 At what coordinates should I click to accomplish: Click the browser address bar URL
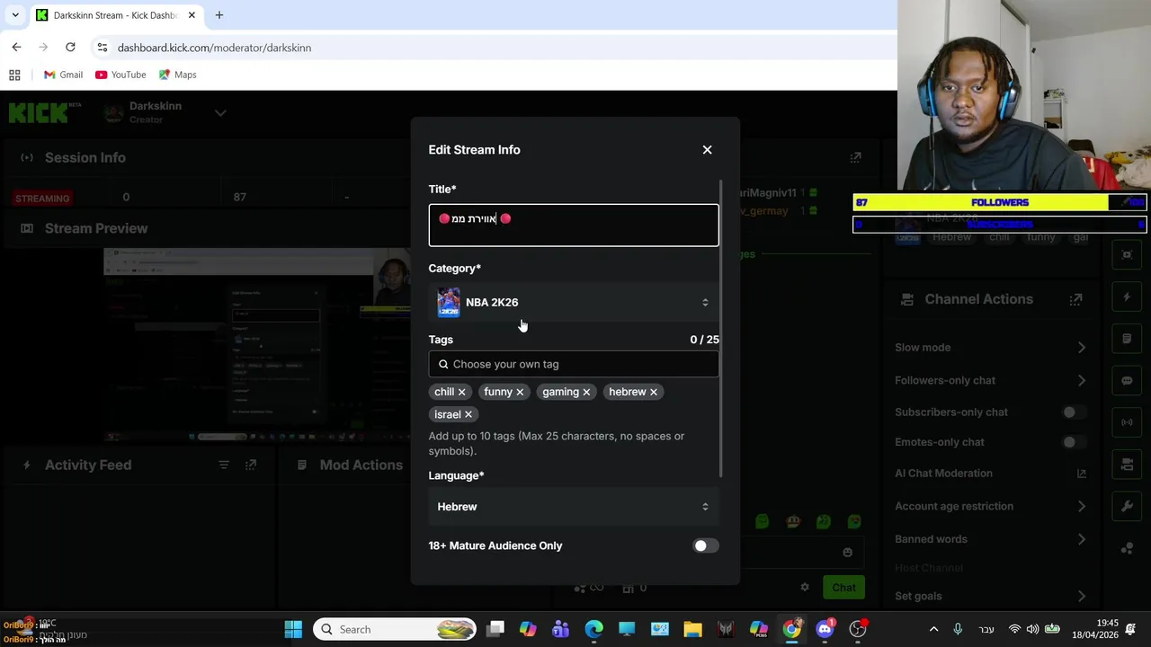214,48
